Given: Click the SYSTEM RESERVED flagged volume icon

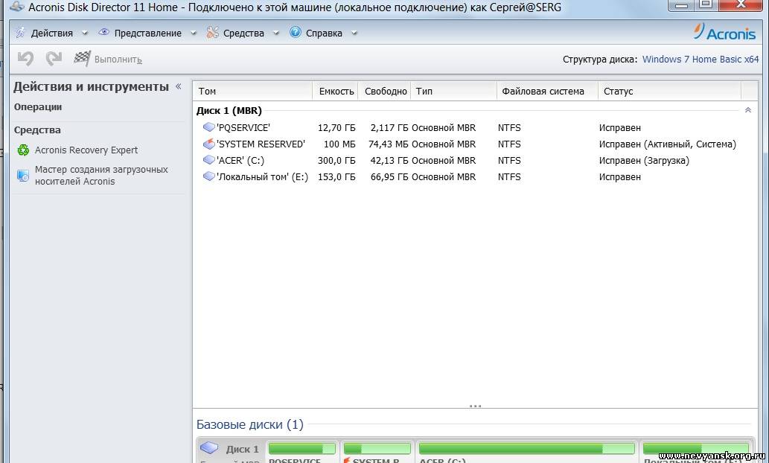Looking at the screenshot, I should [x=209, y=144].
